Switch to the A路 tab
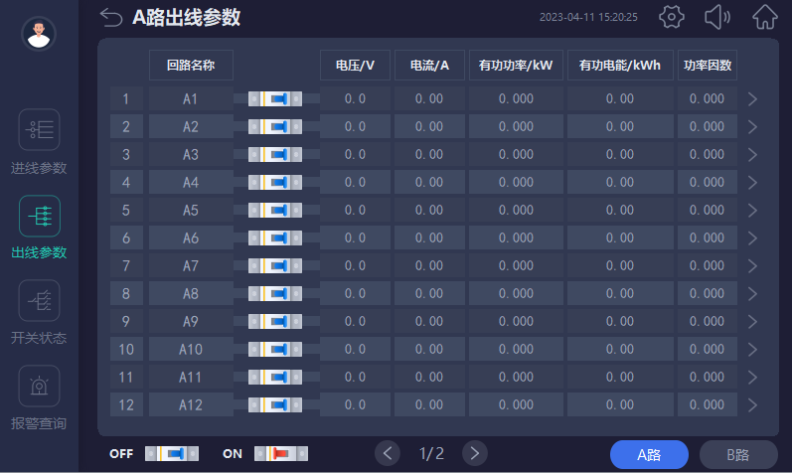792x473 pixels. [x=649, y=454]
